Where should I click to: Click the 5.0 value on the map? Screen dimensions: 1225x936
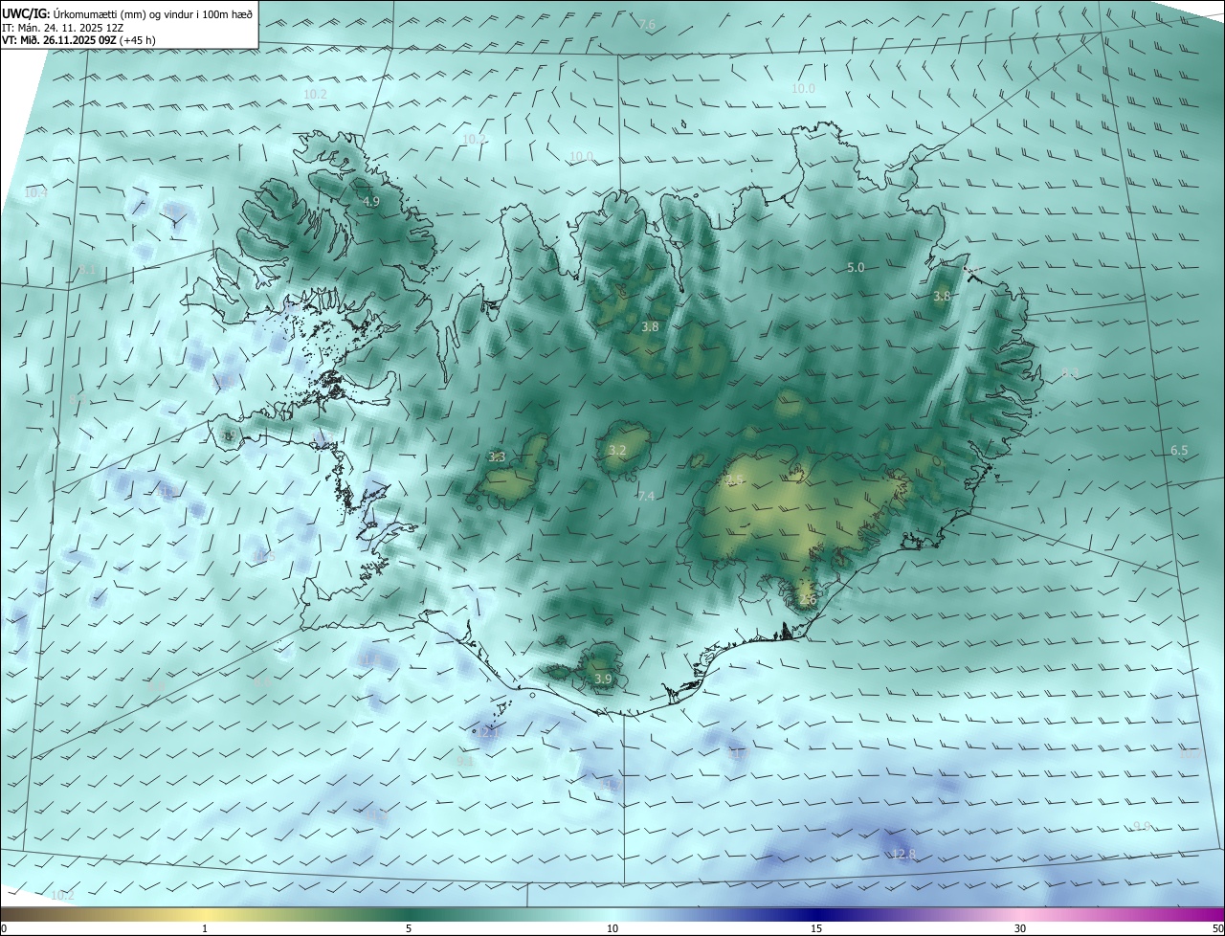[x=856, y=268]
